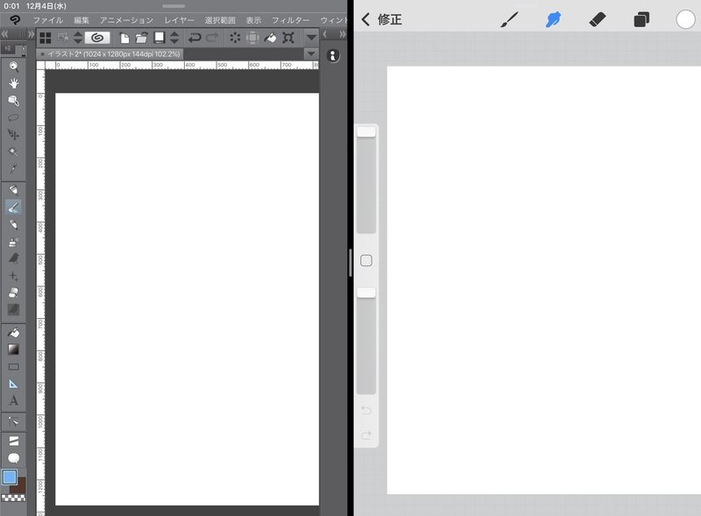Select the Figure rectangle tool
Screen dimensions: 701x516
(x=13, y=367)
